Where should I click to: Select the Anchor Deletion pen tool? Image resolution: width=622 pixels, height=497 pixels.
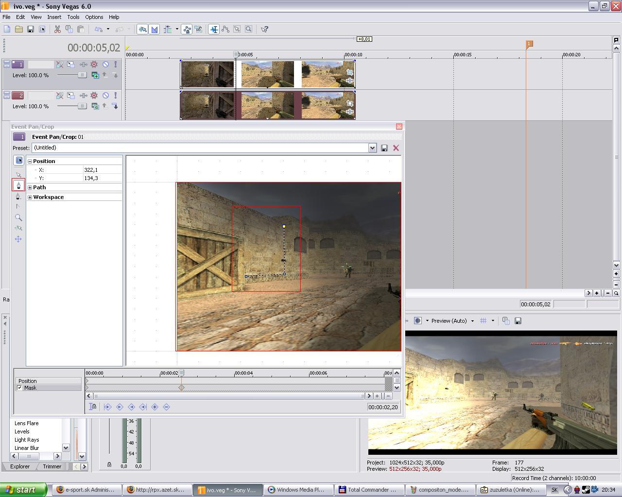18,196
